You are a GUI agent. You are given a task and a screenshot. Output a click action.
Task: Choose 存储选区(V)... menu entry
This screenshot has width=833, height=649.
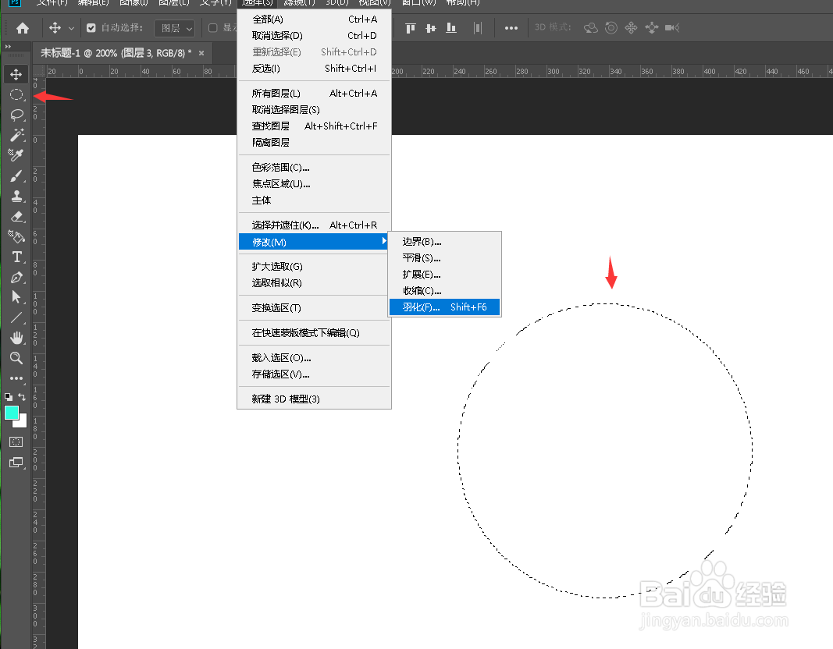(314, 374)
